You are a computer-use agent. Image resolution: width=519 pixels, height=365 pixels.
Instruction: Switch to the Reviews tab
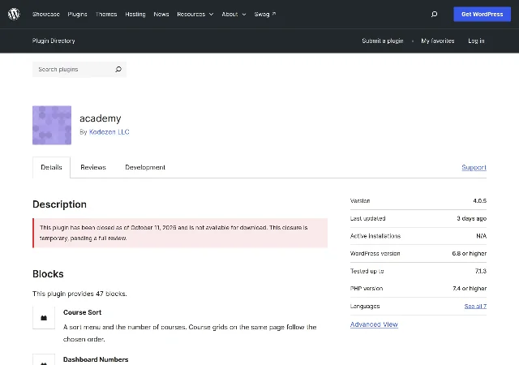pos(93,167)
